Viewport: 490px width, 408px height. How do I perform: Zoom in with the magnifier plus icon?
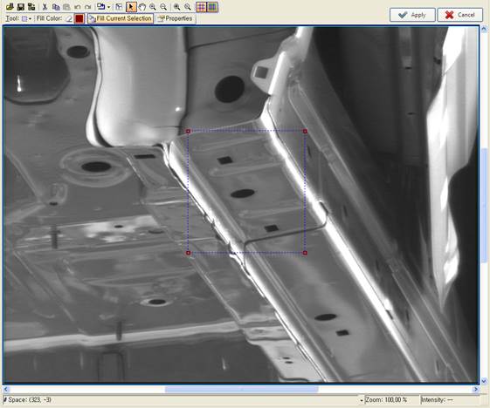(153, 7)
